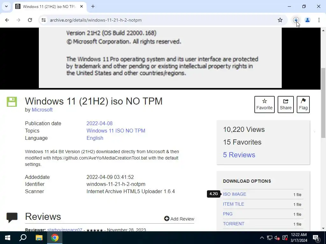This screenshot has width=326, height=244.
Task: Open the 5 Reviews link
Action: tap(239, 155)
